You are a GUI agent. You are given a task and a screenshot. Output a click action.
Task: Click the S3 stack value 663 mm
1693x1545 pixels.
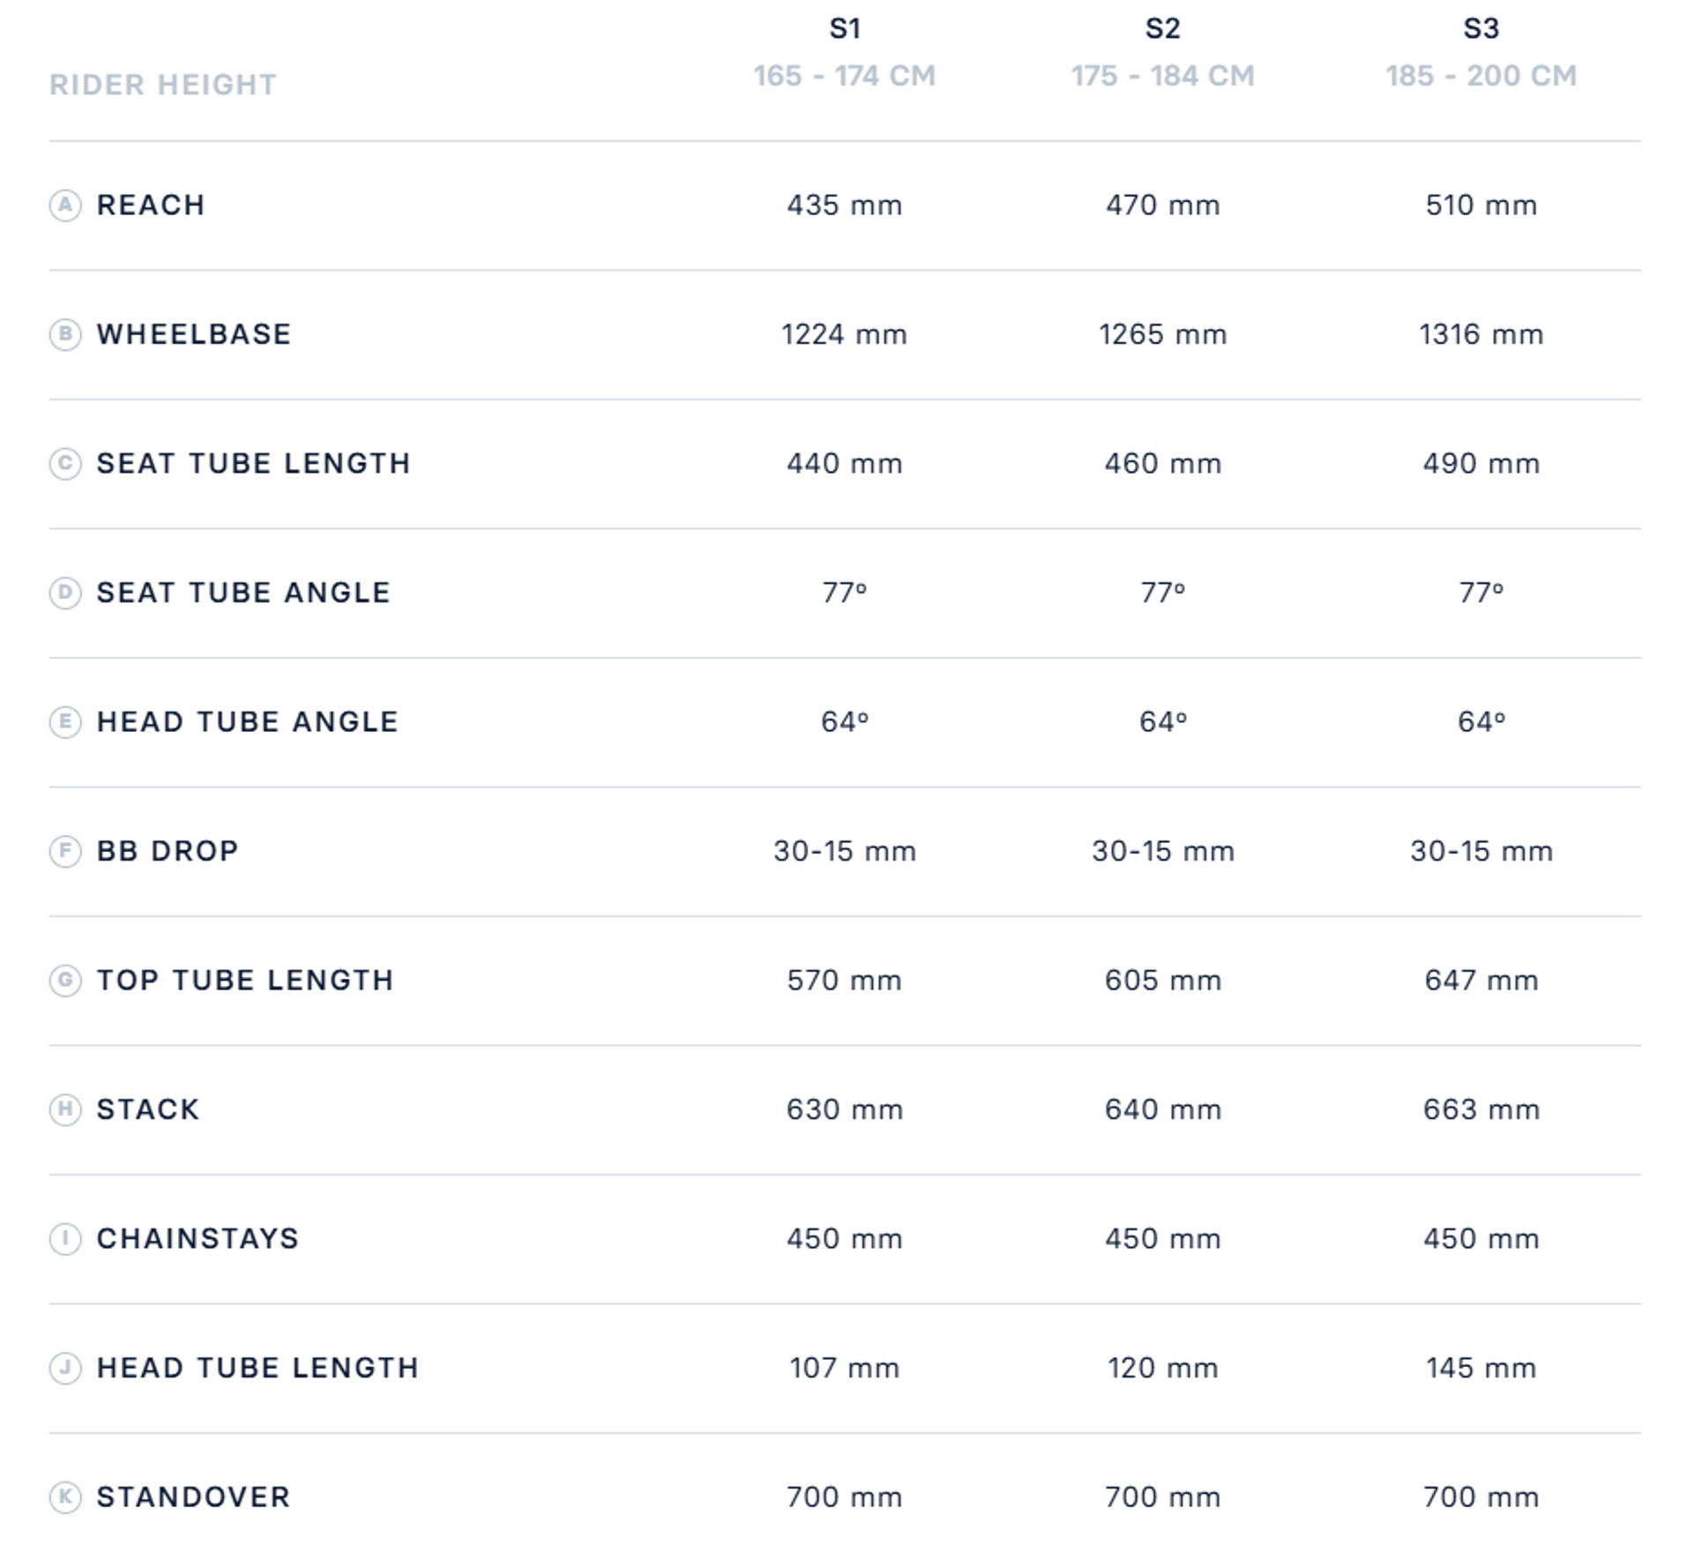coord(1481,1109)
